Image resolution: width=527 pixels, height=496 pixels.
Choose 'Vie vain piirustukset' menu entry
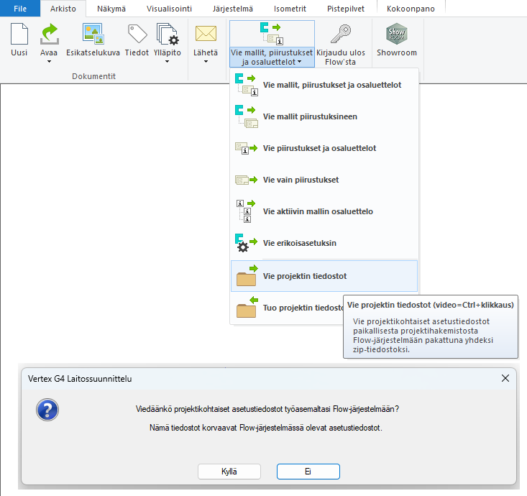[x=324, y=180]
